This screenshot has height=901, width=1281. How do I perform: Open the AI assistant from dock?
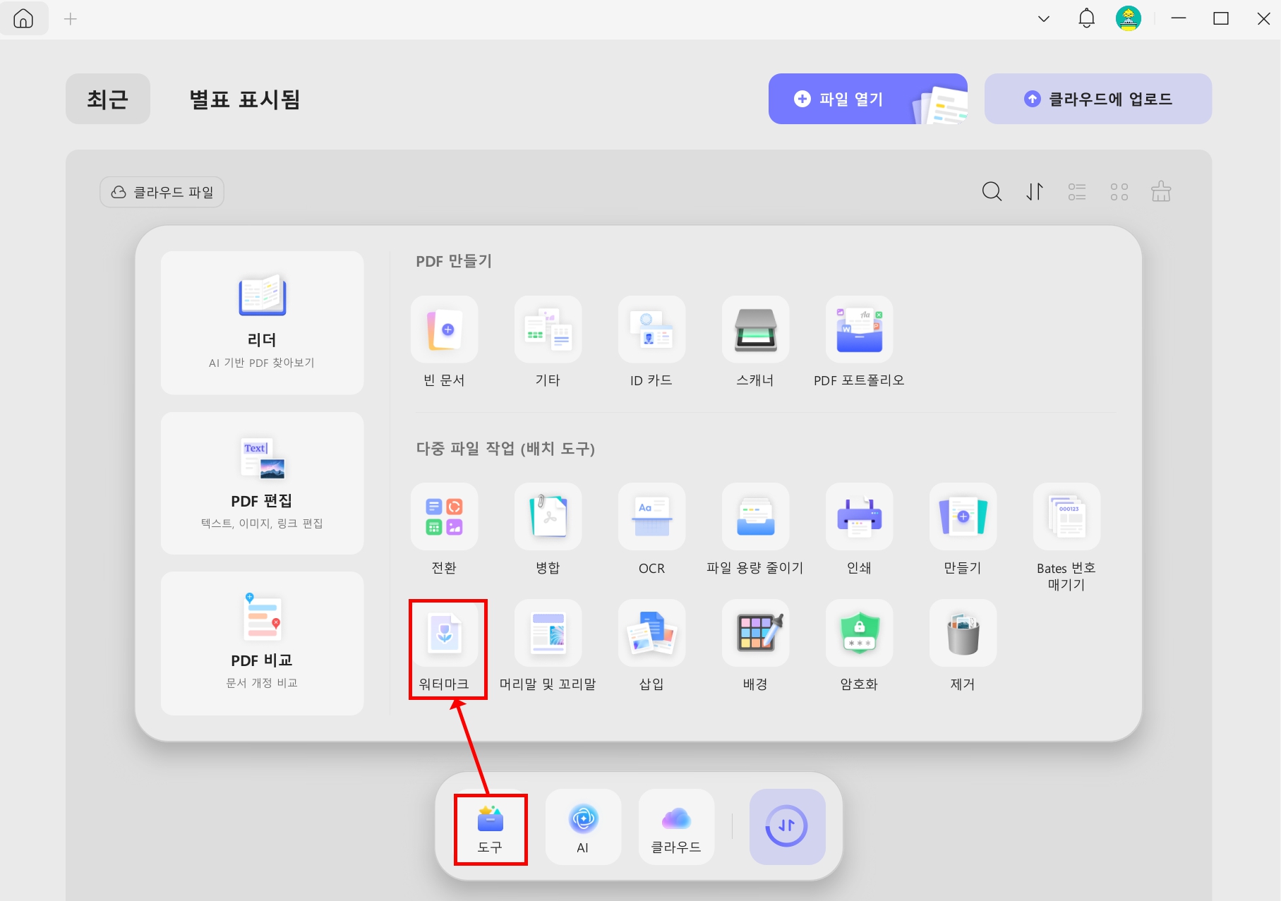(x=583, y=827)
